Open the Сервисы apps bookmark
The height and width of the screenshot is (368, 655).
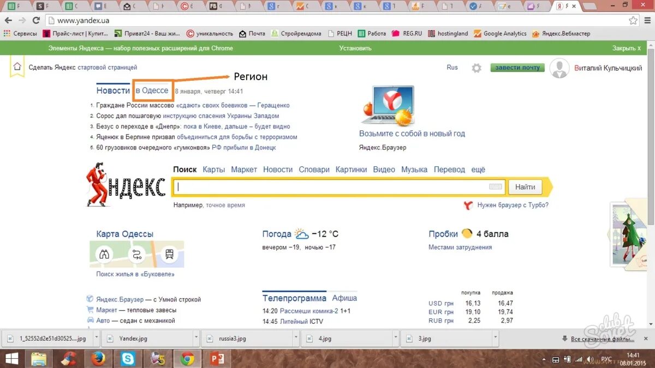click(x=20, y=33)
